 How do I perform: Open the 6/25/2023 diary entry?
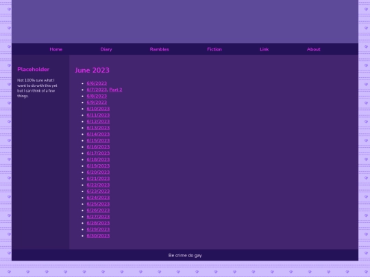pyautogui.click(x=98, y=204)
